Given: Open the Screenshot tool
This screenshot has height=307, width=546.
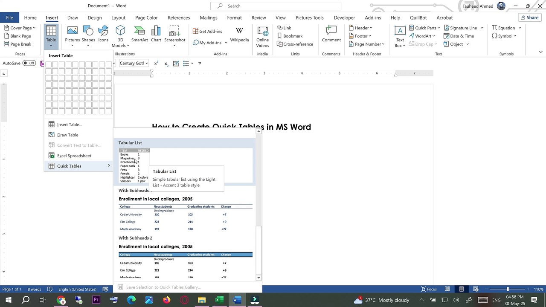Looking at the screenshot, I should 174,36.
